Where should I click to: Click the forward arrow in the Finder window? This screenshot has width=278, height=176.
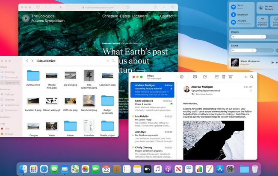click(32, 61)
